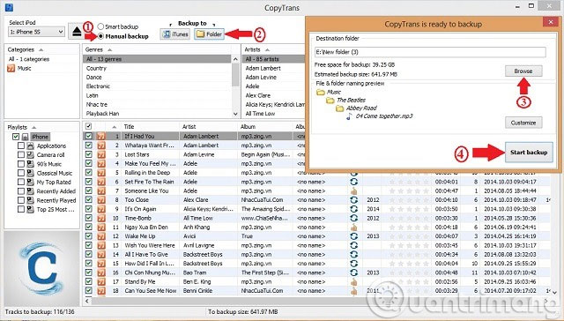
Task: Click star rating for Set Fire To The Rain
Action: [409, 182]
